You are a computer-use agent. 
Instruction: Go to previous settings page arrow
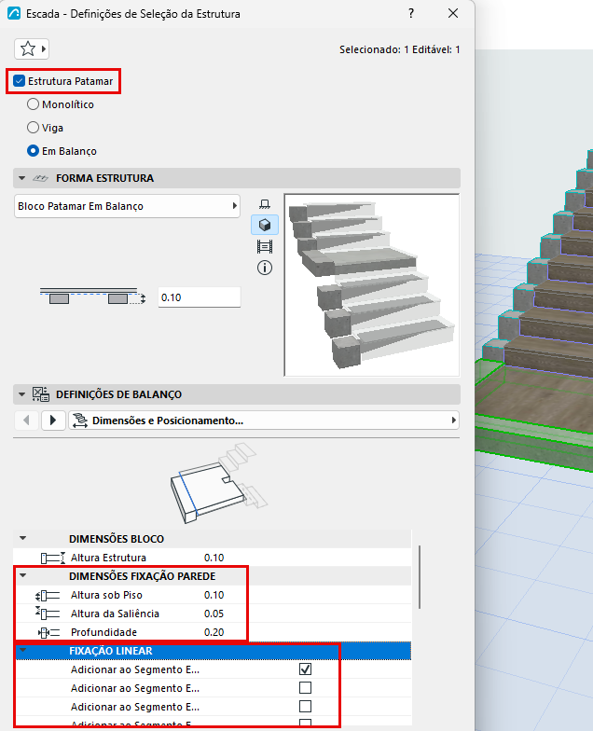click(x=26, y=421)
